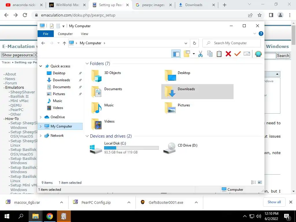The width and height of the screenshot is (296, 222).
Task: Switch to large icons view button
Action: [x=260, y=182]
